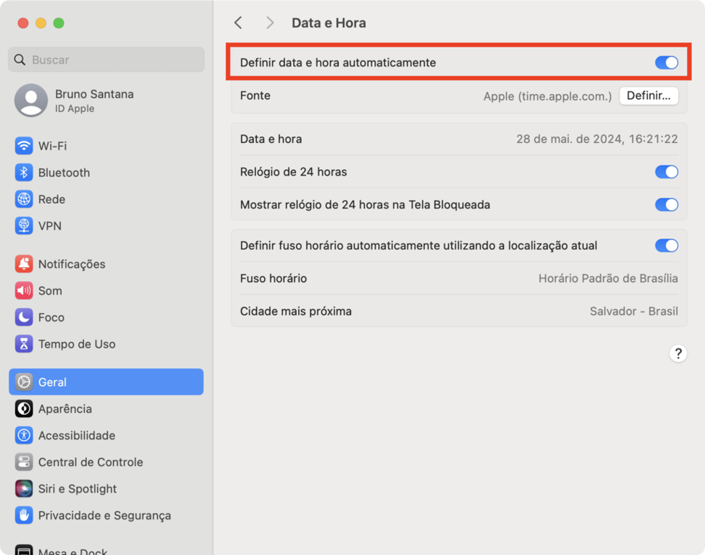Open Notificações settings icon
The height and width of the screenshot is (555, 705).
point(24,264)
